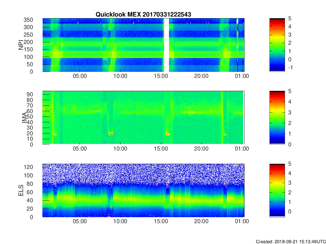
Task: Click the white data gap in NPI panel
Action: tap(167, 45)
